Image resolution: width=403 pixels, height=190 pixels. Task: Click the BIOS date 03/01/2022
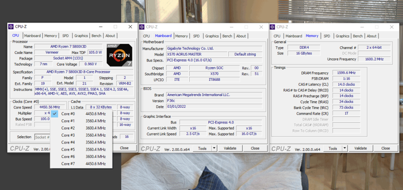point(214,106)
